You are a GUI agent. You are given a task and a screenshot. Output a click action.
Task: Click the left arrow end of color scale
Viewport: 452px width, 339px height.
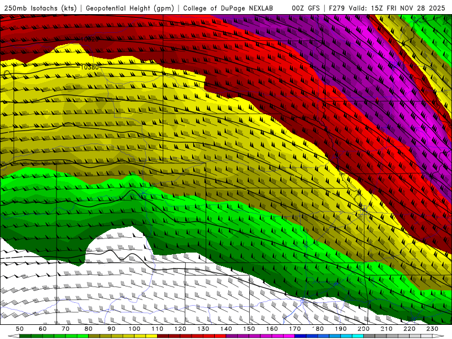click(14, 336)
